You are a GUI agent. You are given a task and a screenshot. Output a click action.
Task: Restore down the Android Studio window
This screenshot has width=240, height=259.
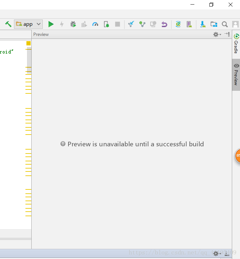click(211, 5)
